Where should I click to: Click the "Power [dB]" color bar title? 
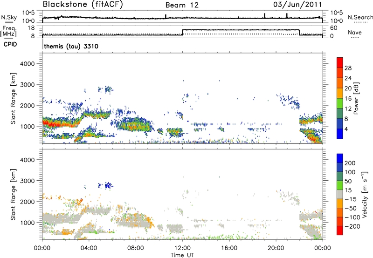[x=356, y=98]
